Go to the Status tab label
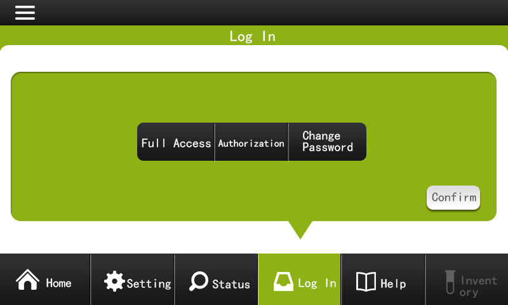508x305 pixels. coord(231,284)
